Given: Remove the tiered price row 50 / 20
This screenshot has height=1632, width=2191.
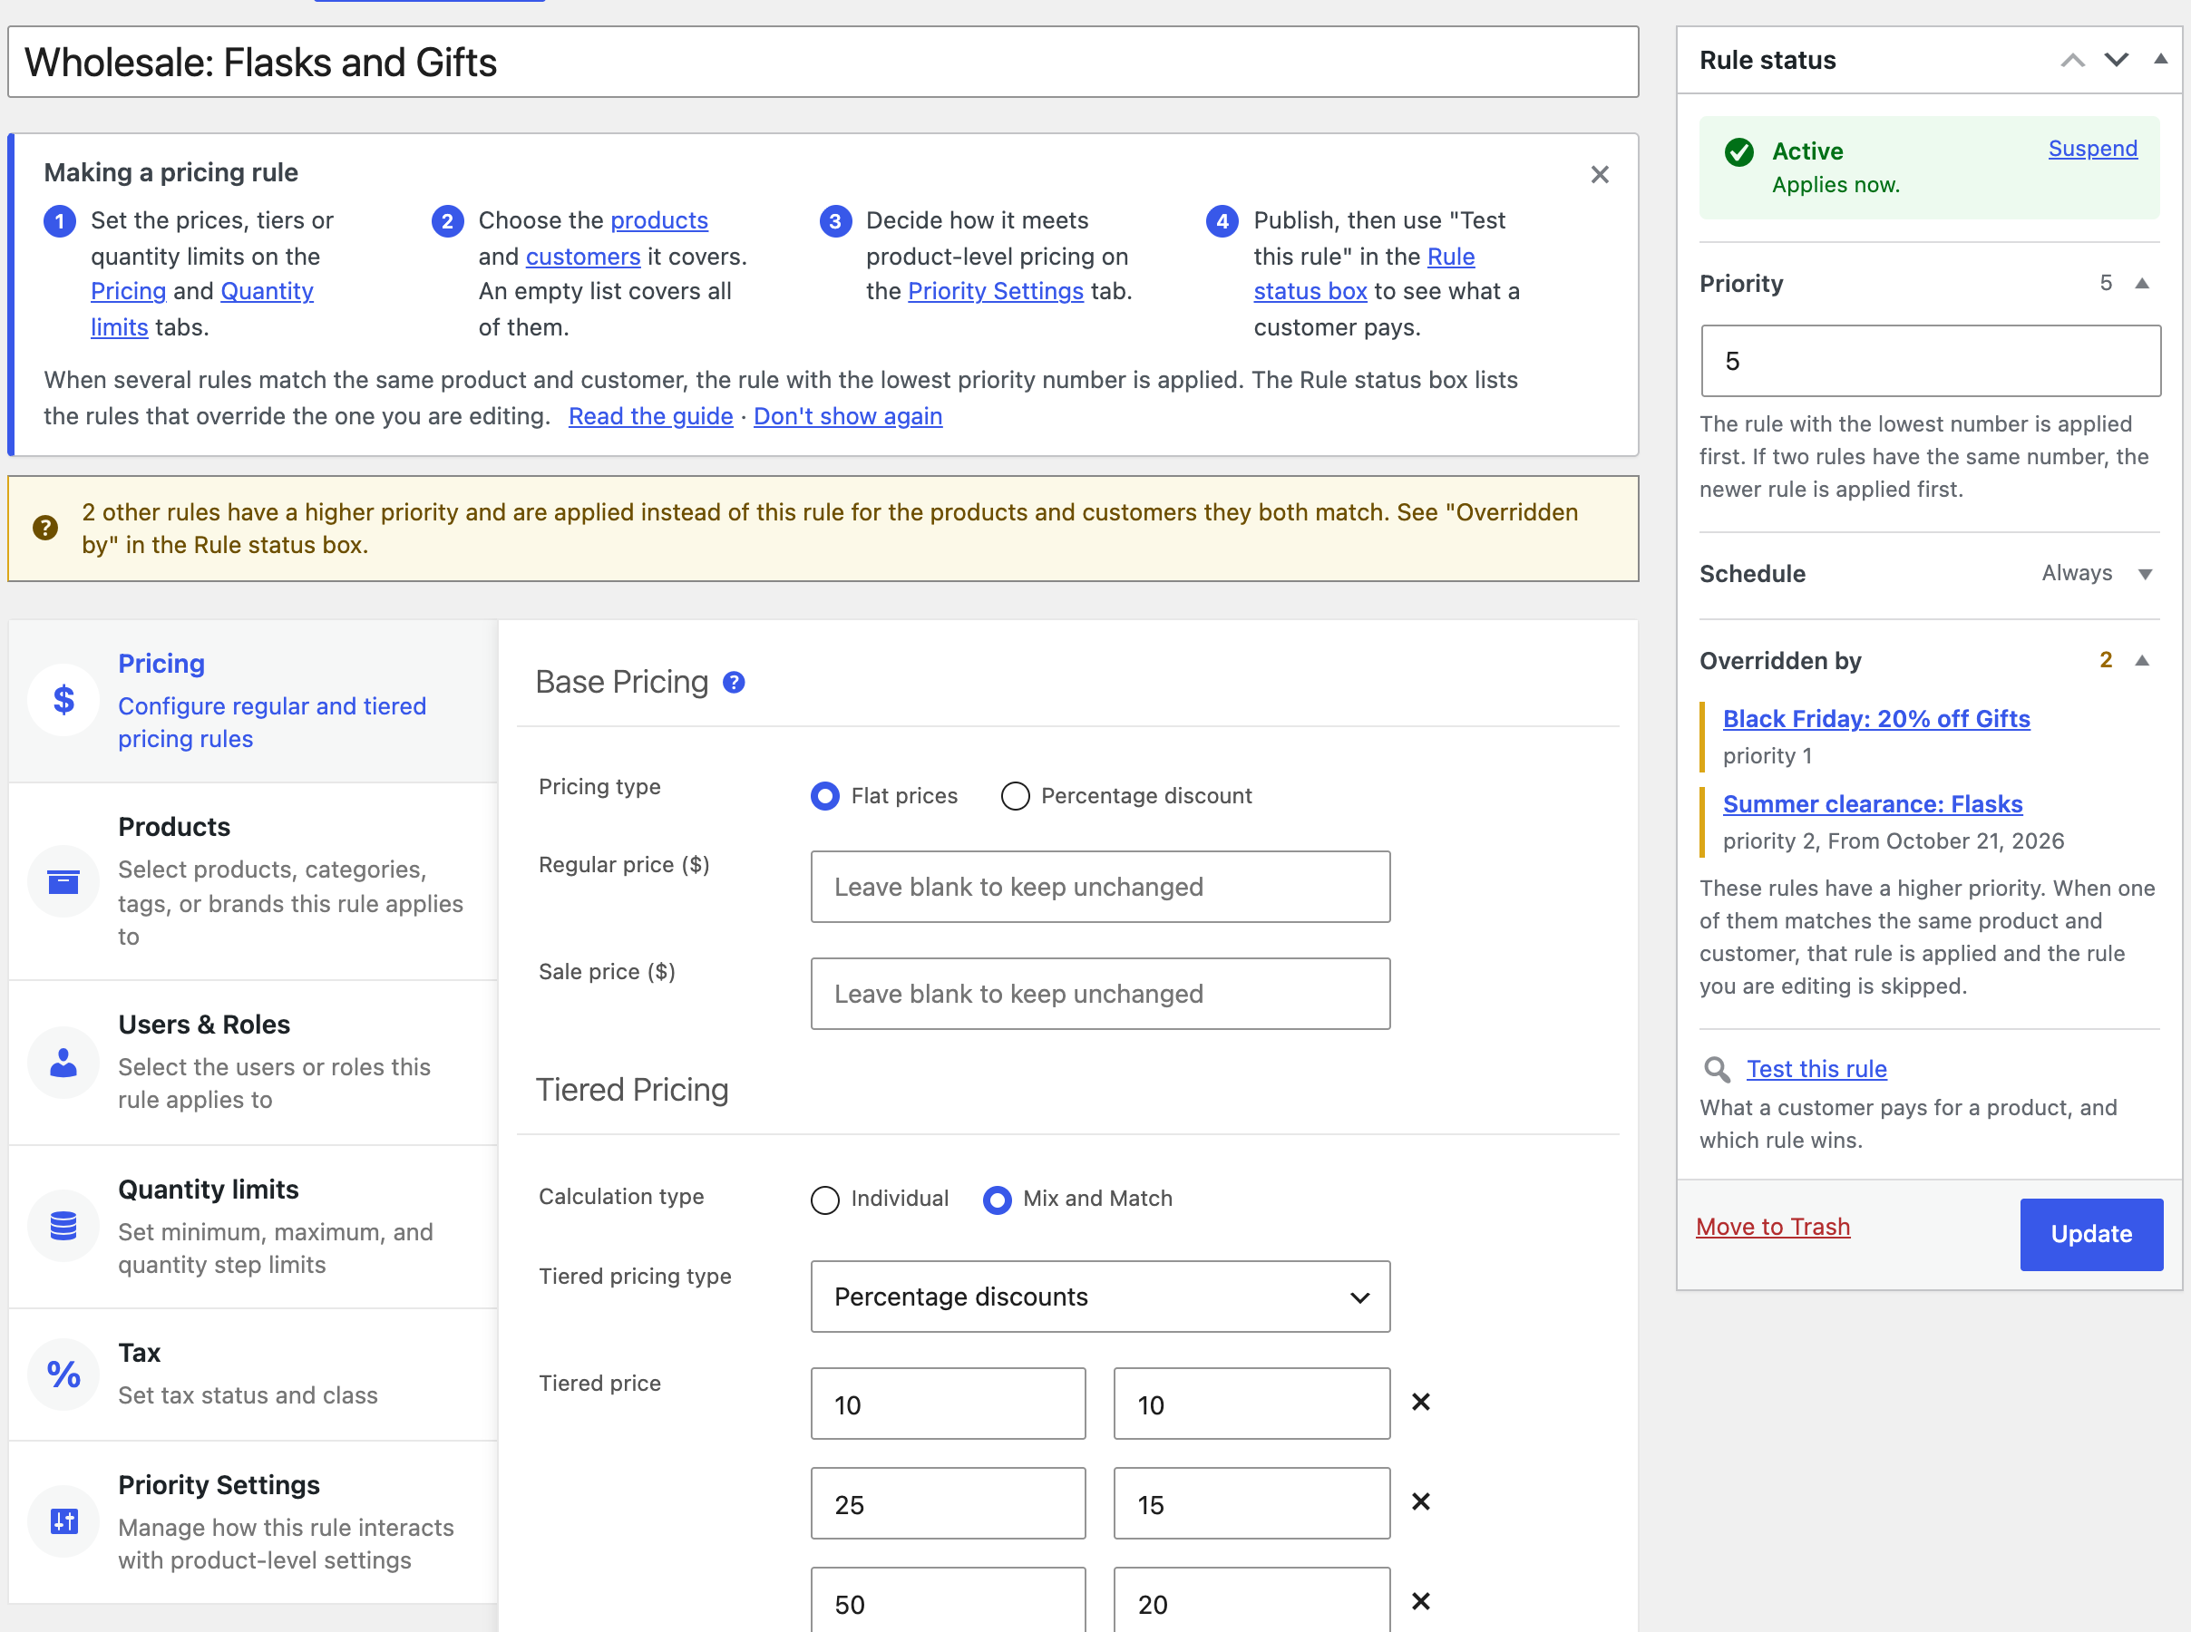Looking at the screenshot, I should (x=1420, y=1601).
